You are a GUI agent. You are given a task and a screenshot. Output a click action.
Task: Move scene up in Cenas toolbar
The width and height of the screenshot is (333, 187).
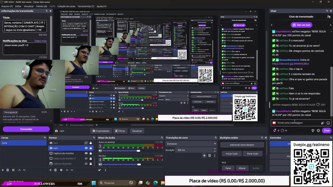(x=19, y=170)
